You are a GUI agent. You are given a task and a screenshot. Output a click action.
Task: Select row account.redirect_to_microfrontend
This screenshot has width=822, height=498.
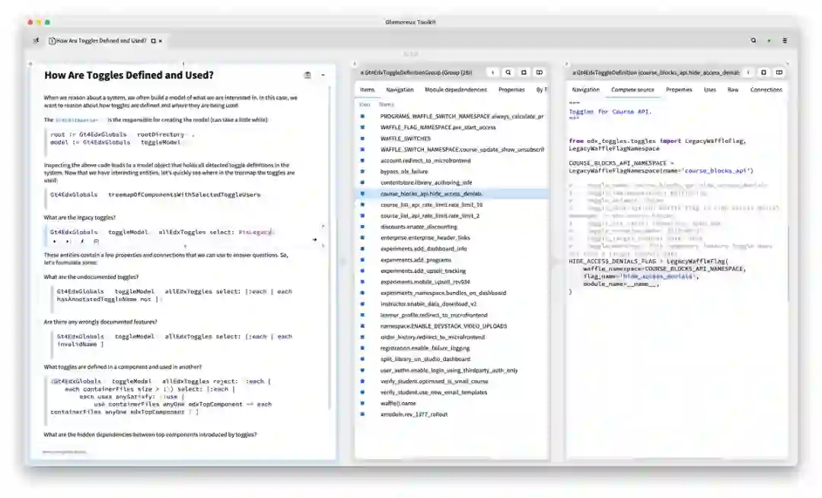click(452, 160)
